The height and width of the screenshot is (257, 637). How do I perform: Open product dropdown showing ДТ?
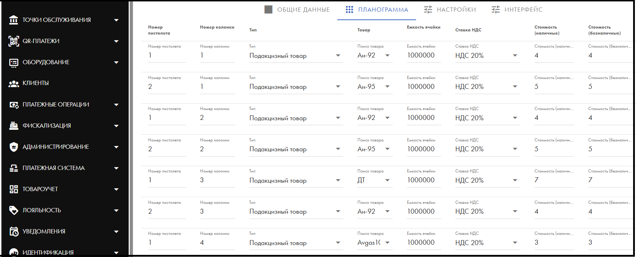coord(375,180)
